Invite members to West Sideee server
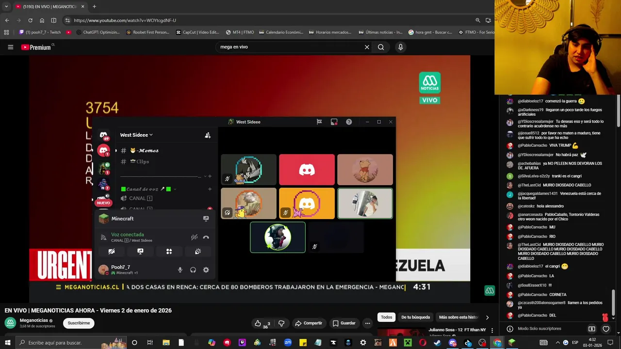The image size is (621, 349). click(208, 135)
